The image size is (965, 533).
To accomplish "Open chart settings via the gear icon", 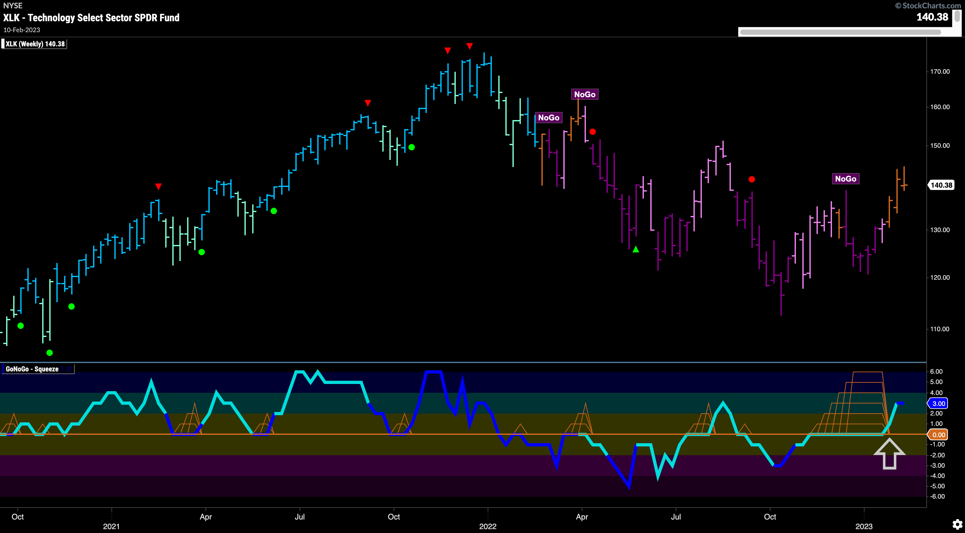I will 958,524.
